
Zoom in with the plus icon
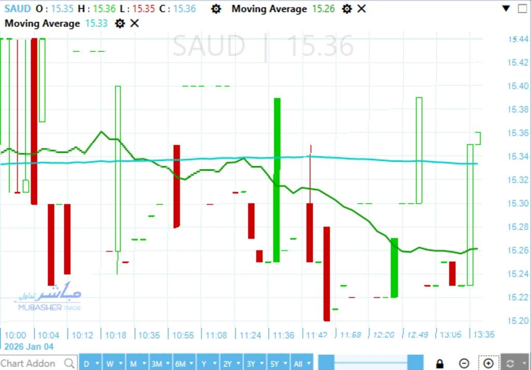click(488, 363)
